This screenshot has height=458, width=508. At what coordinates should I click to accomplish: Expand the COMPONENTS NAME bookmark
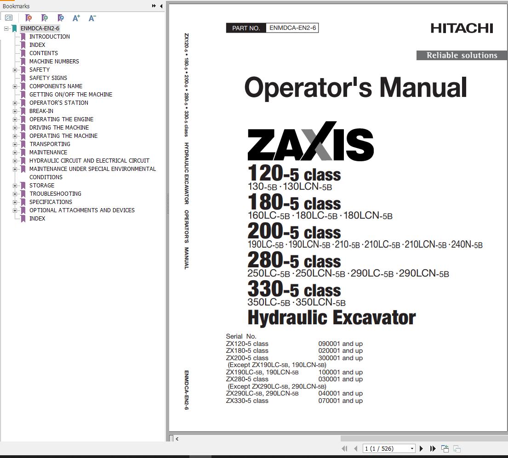tap(15, 86)
